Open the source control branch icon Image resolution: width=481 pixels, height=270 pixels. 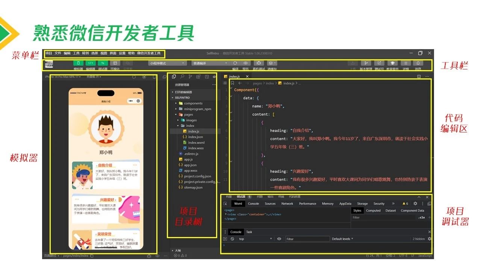click(190, 76)
